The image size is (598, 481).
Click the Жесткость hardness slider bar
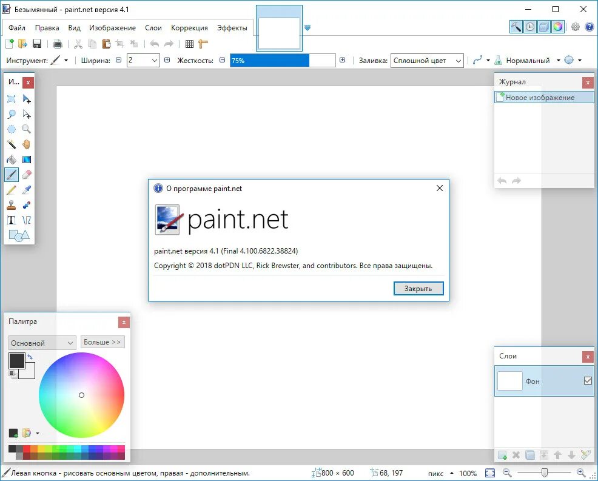tap(283, 60)
